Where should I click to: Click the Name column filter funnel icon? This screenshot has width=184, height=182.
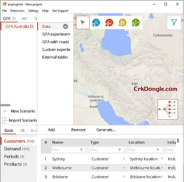click(x=81, y=150)
